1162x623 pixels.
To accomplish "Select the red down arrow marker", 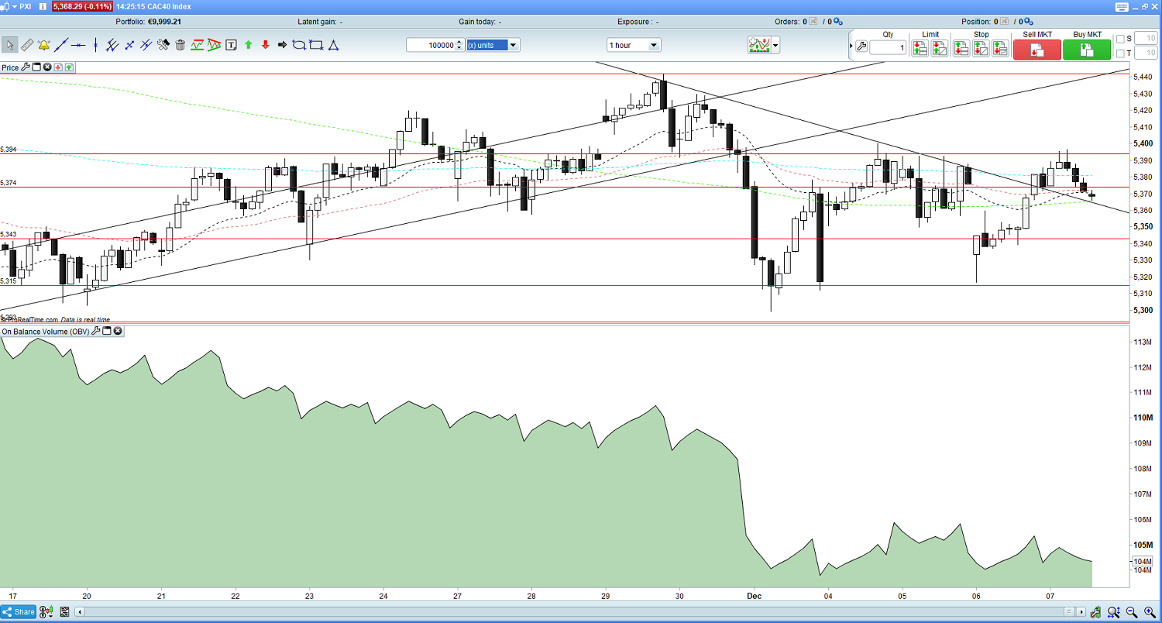I will 265,45.
